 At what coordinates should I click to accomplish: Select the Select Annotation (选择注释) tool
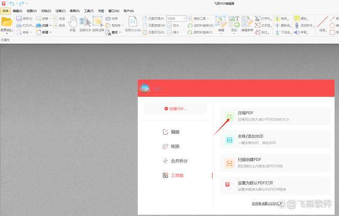coord(98,22)
